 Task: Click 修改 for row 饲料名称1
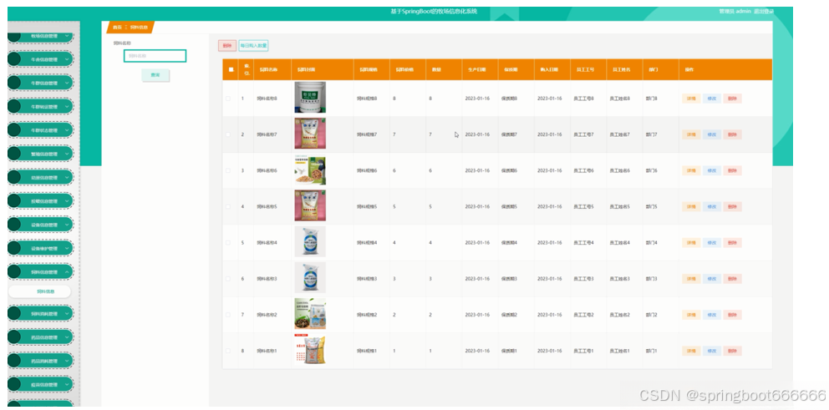712,351
